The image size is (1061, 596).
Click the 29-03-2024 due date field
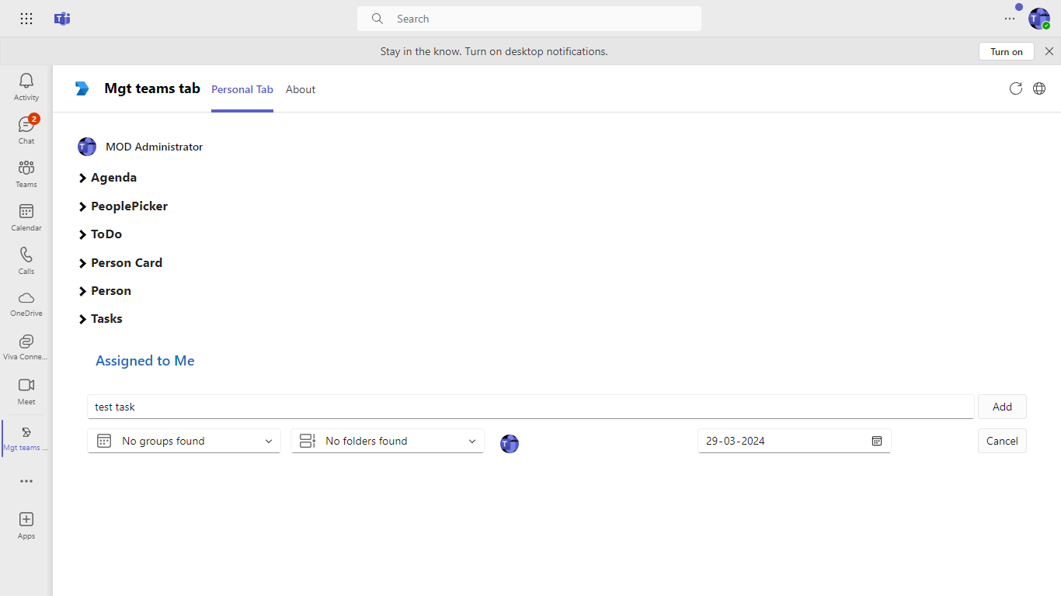pos(795,441)
